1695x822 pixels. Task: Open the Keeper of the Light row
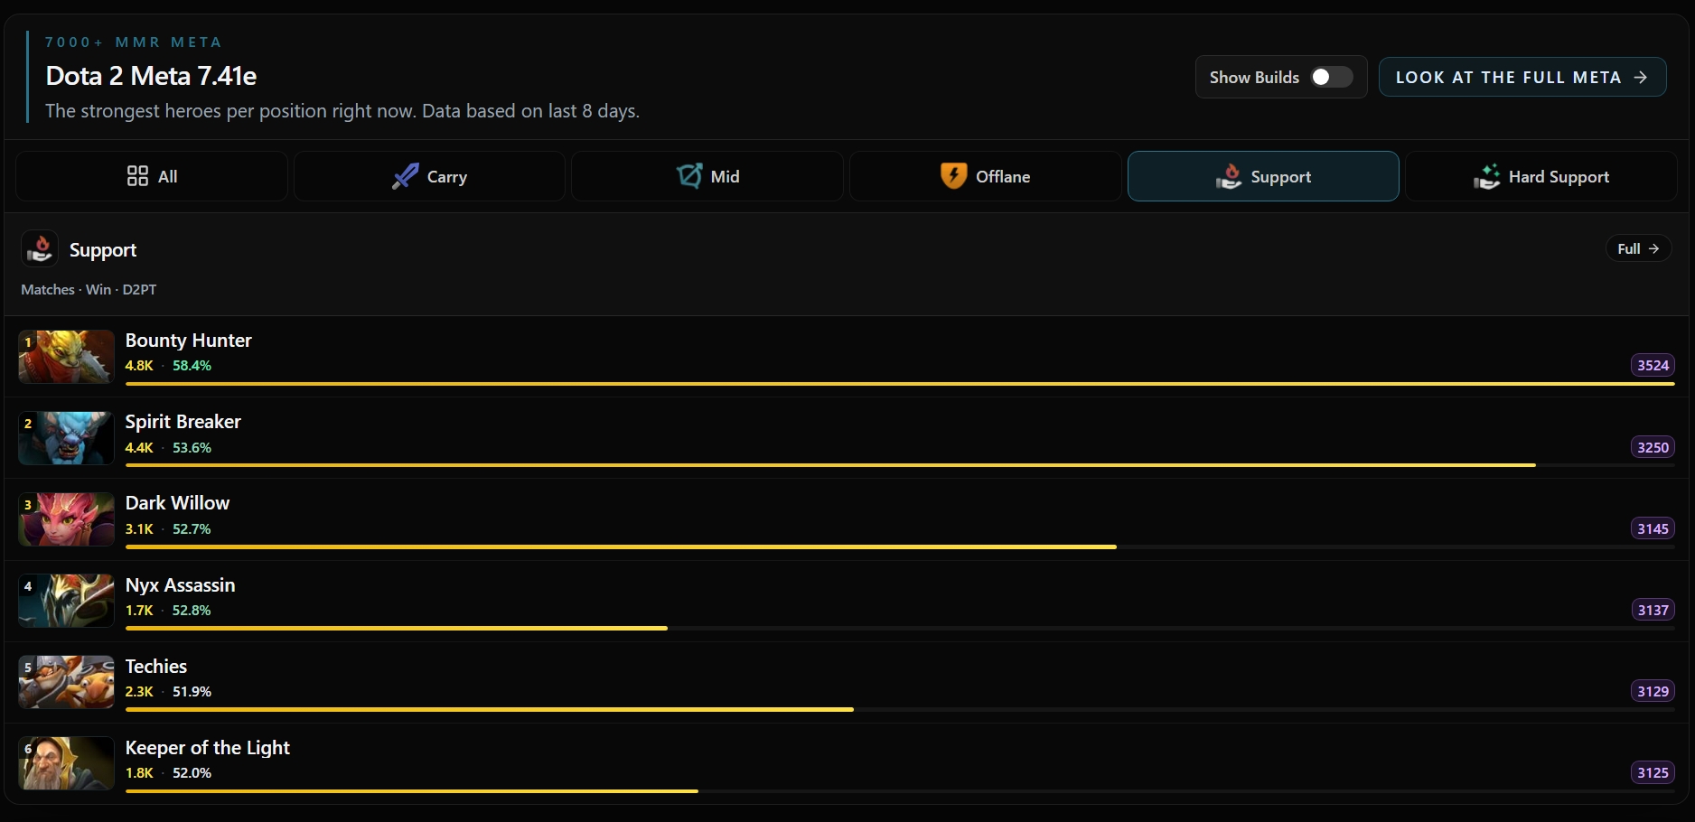pyautogui.click(x=847, y=764)
